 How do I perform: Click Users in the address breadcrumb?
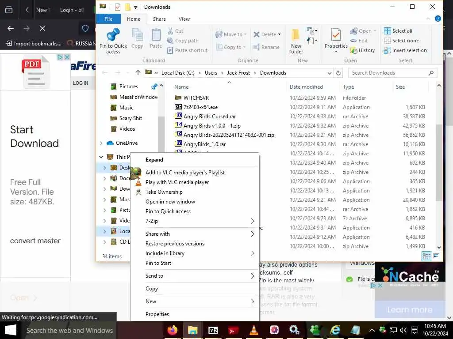click(211, 73)
